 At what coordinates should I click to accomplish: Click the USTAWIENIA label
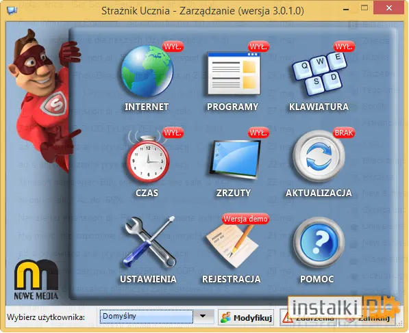pos(148,279)
